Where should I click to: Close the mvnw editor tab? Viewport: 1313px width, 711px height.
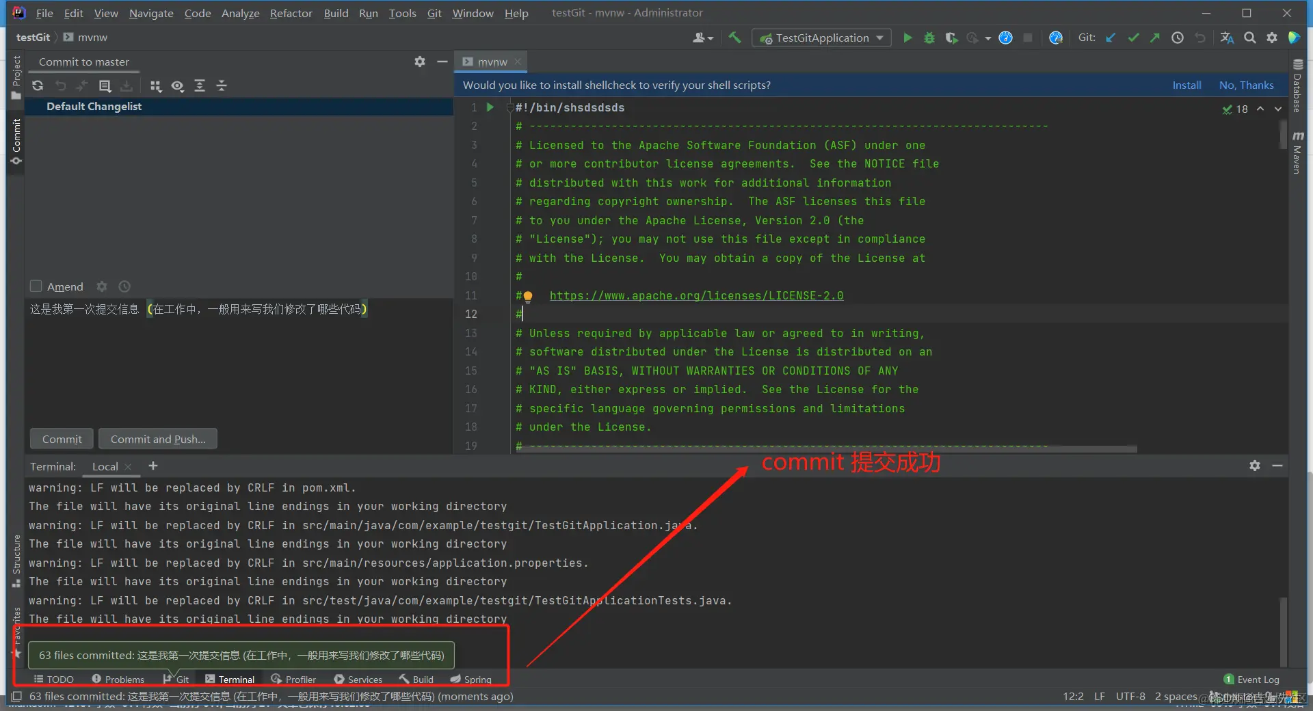click(518, 62)
